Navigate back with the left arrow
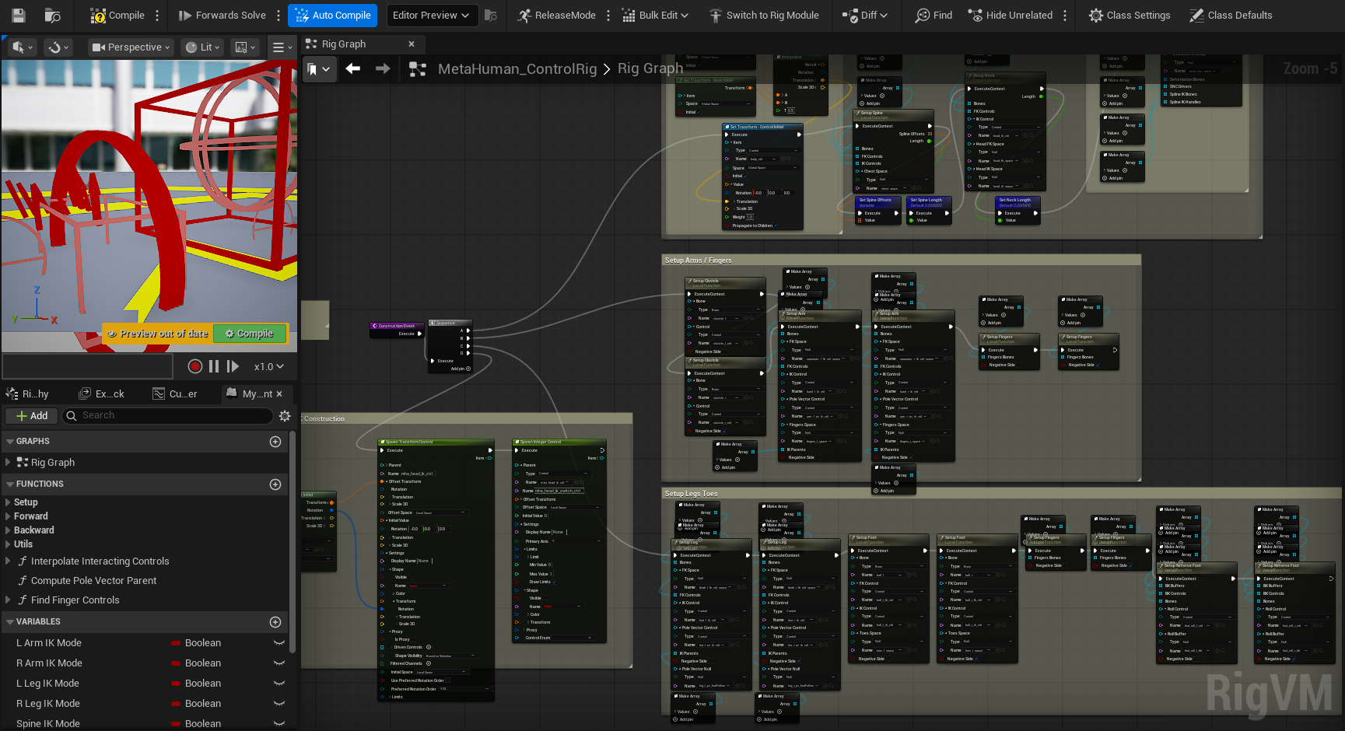1345x731 pixels. pos(352,69)
